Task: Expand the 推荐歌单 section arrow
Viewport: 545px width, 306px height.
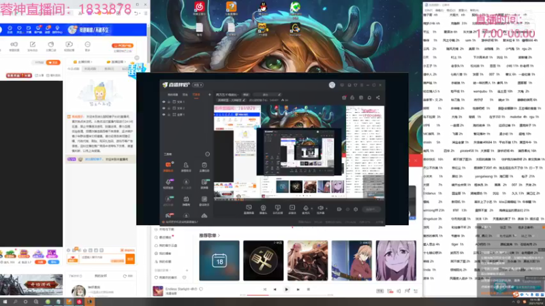Action: 219,235
